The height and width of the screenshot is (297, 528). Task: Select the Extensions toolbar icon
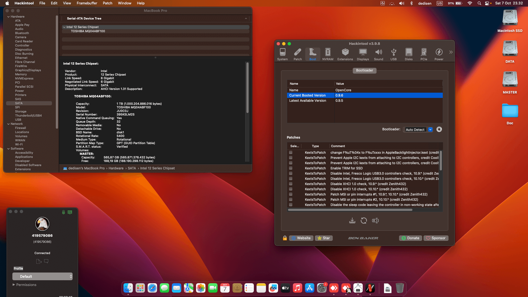tap(345, 54)
